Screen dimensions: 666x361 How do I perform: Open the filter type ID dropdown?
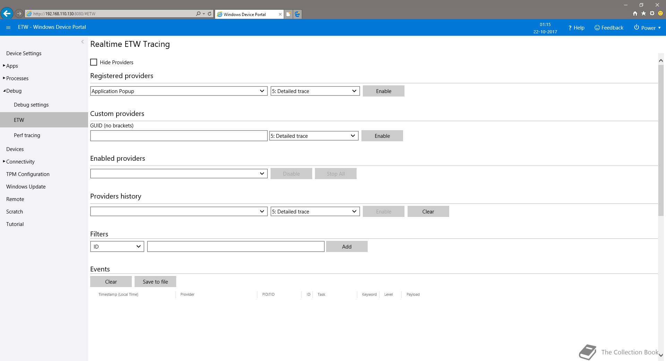(117, 246)
